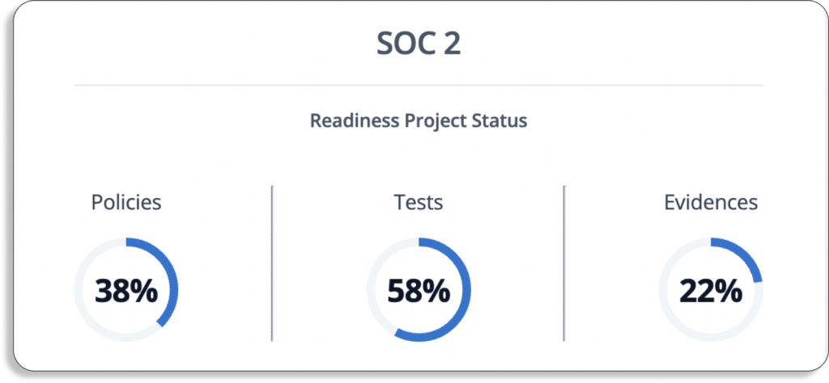The height and width of the screenshot is (383, 829).
Task: Select the Evidences circular progress donut
Action: [711, 289]
